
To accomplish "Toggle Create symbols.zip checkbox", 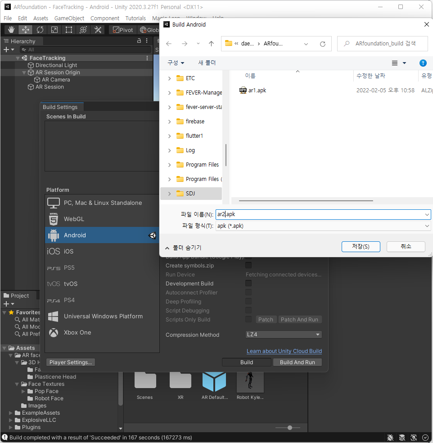I will point(248,265).
